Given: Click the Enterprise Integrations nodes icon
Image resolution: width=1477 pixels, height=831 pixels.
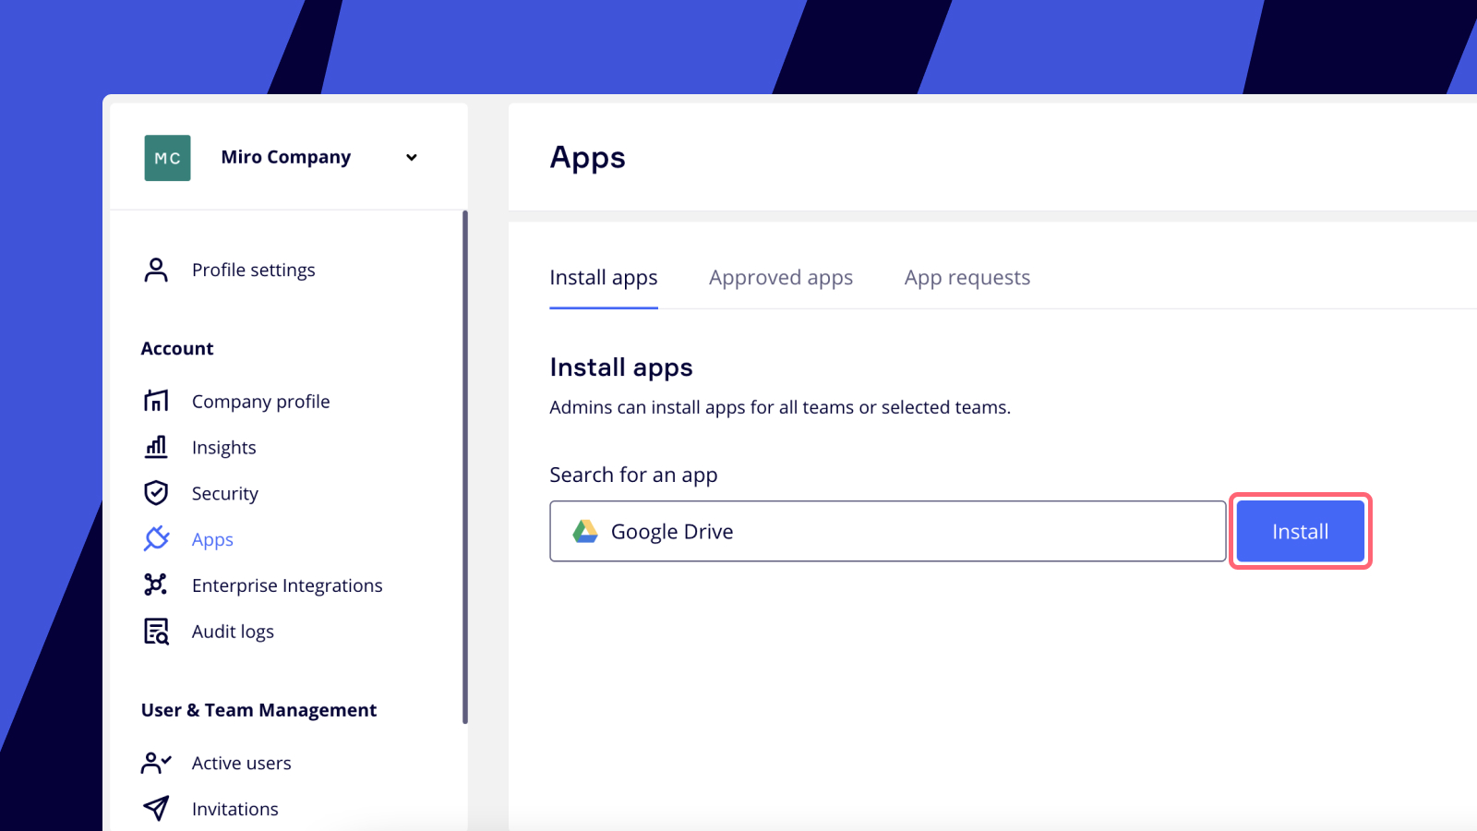Looking at the screenshot, I should click(156, 584).
